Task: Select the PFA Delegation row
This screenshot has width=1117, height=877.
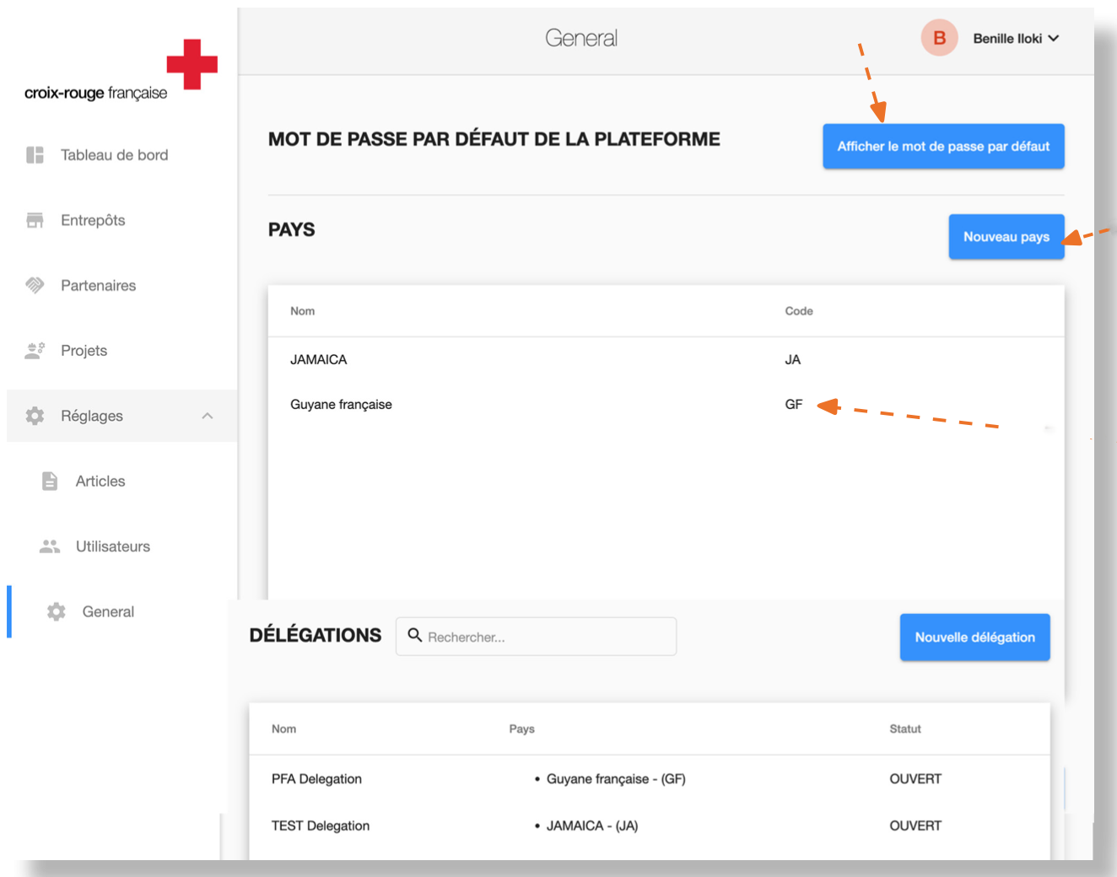Action: (316, 779)
